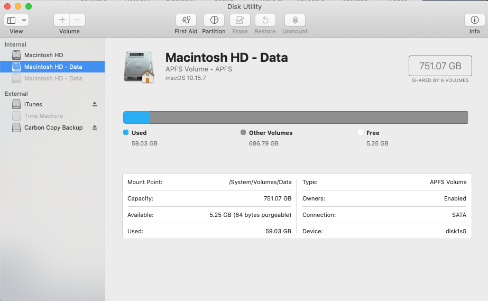Click the disk1s5 device value
The image size is (488, 301).
point(456,231)
